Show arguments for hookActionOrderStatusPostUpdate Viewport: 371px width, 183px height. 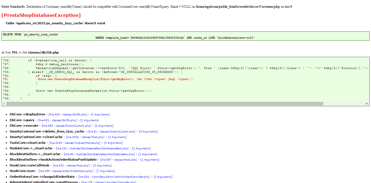click(150, 160)
